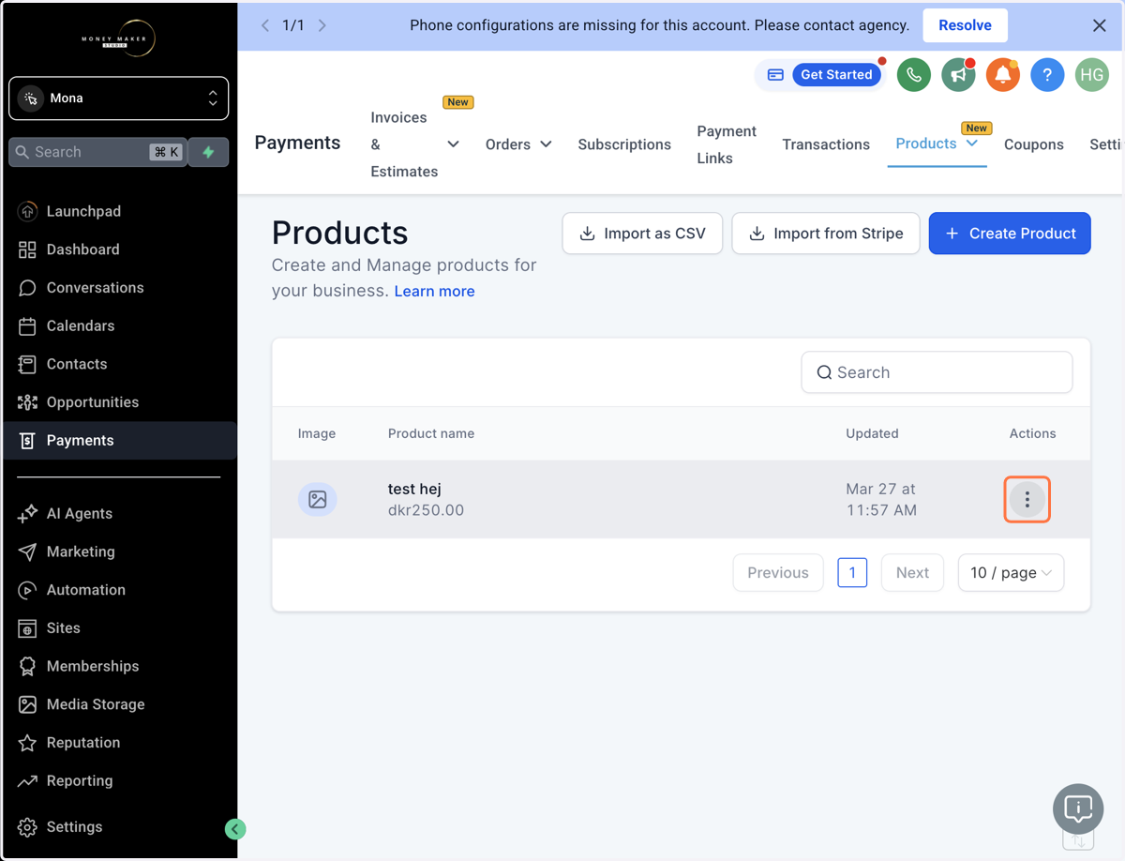
Task: Expand the Products tab dropdown
Action: 972,143
